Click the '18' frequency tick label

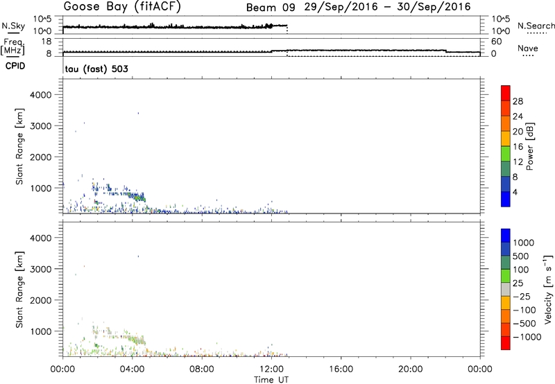47,42
